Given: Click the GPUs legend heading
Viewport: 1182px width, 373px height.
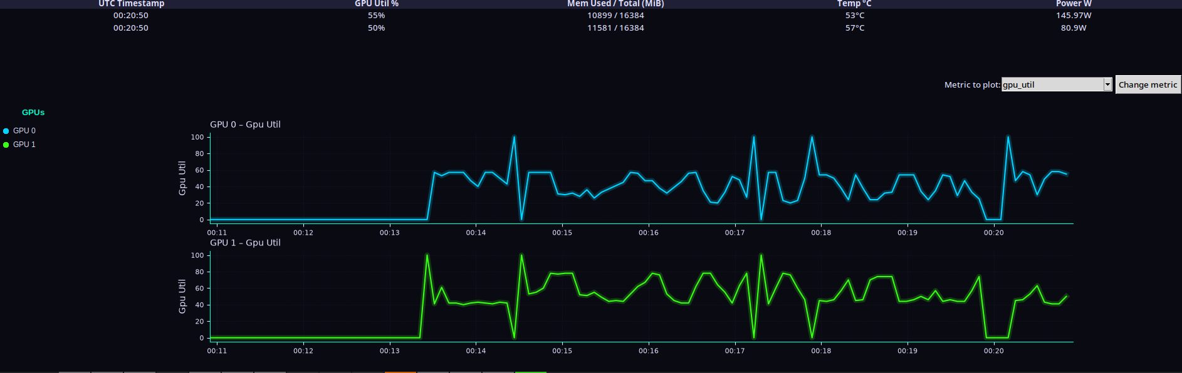Looking at the screenshot, I should click(33, 113).
